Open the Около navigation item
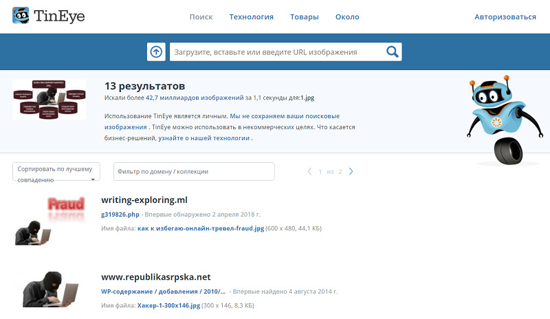This screenshot has height=319, width=550. pyautogui.click(x=347, y=17)
